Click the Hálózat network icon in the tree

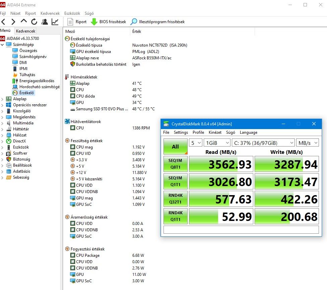click(9, 135)
